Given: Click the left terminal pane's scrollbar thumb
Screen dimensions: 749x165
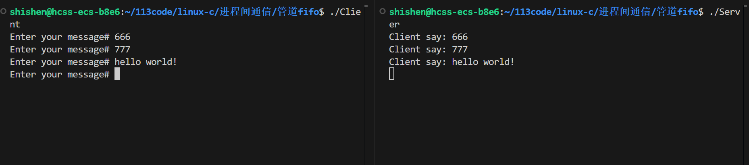Looking at the screenshot, I should tap(366, 6).
